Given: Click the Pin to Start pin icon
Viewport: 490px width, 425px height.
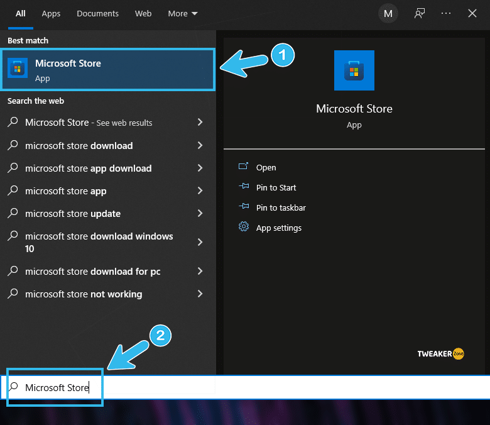Looking at the screenshot, I should 244,186.
